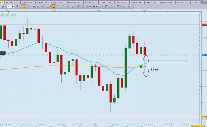207x127 pixels.
Task: Click the chart type icon
Action: click(x=17, y=6)
